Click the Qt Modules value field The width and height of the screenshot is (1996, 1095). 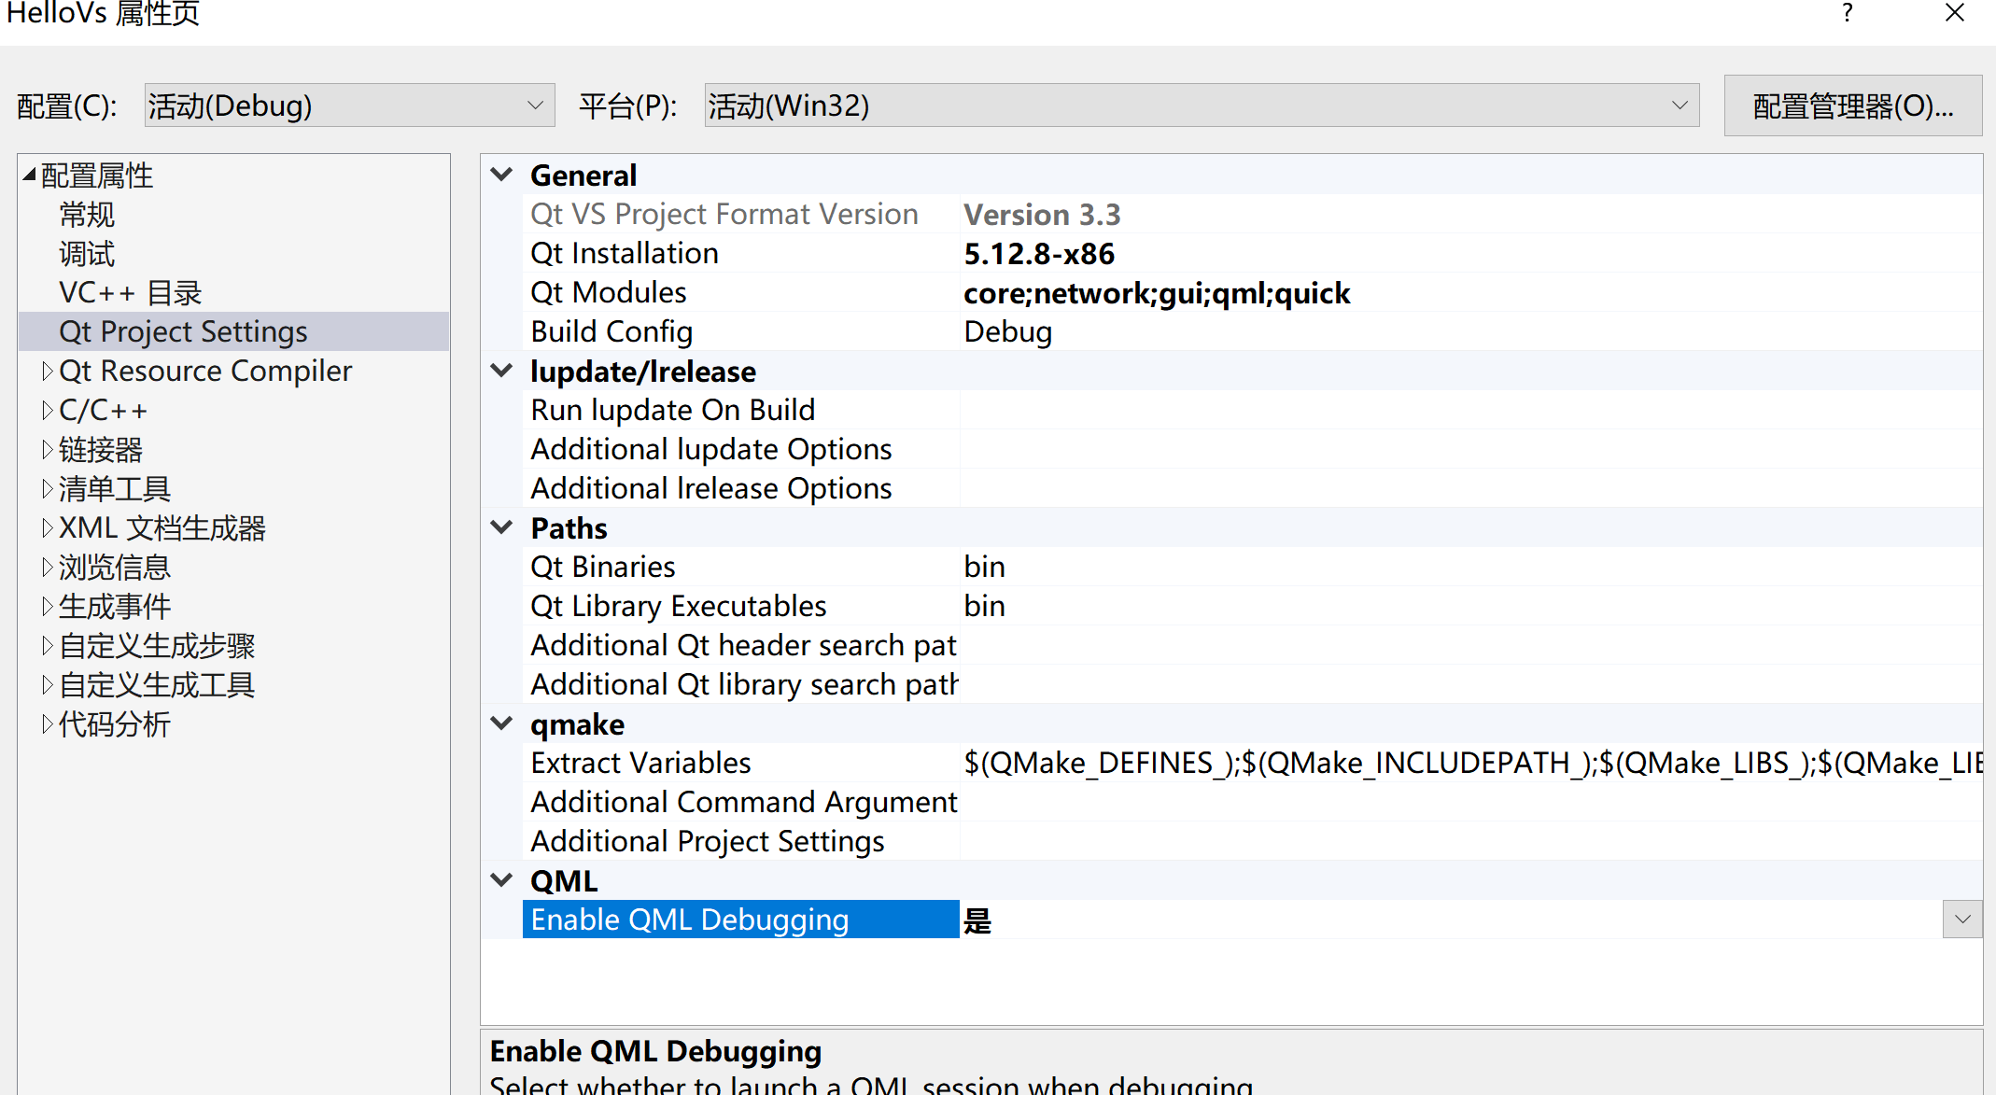1157,292
